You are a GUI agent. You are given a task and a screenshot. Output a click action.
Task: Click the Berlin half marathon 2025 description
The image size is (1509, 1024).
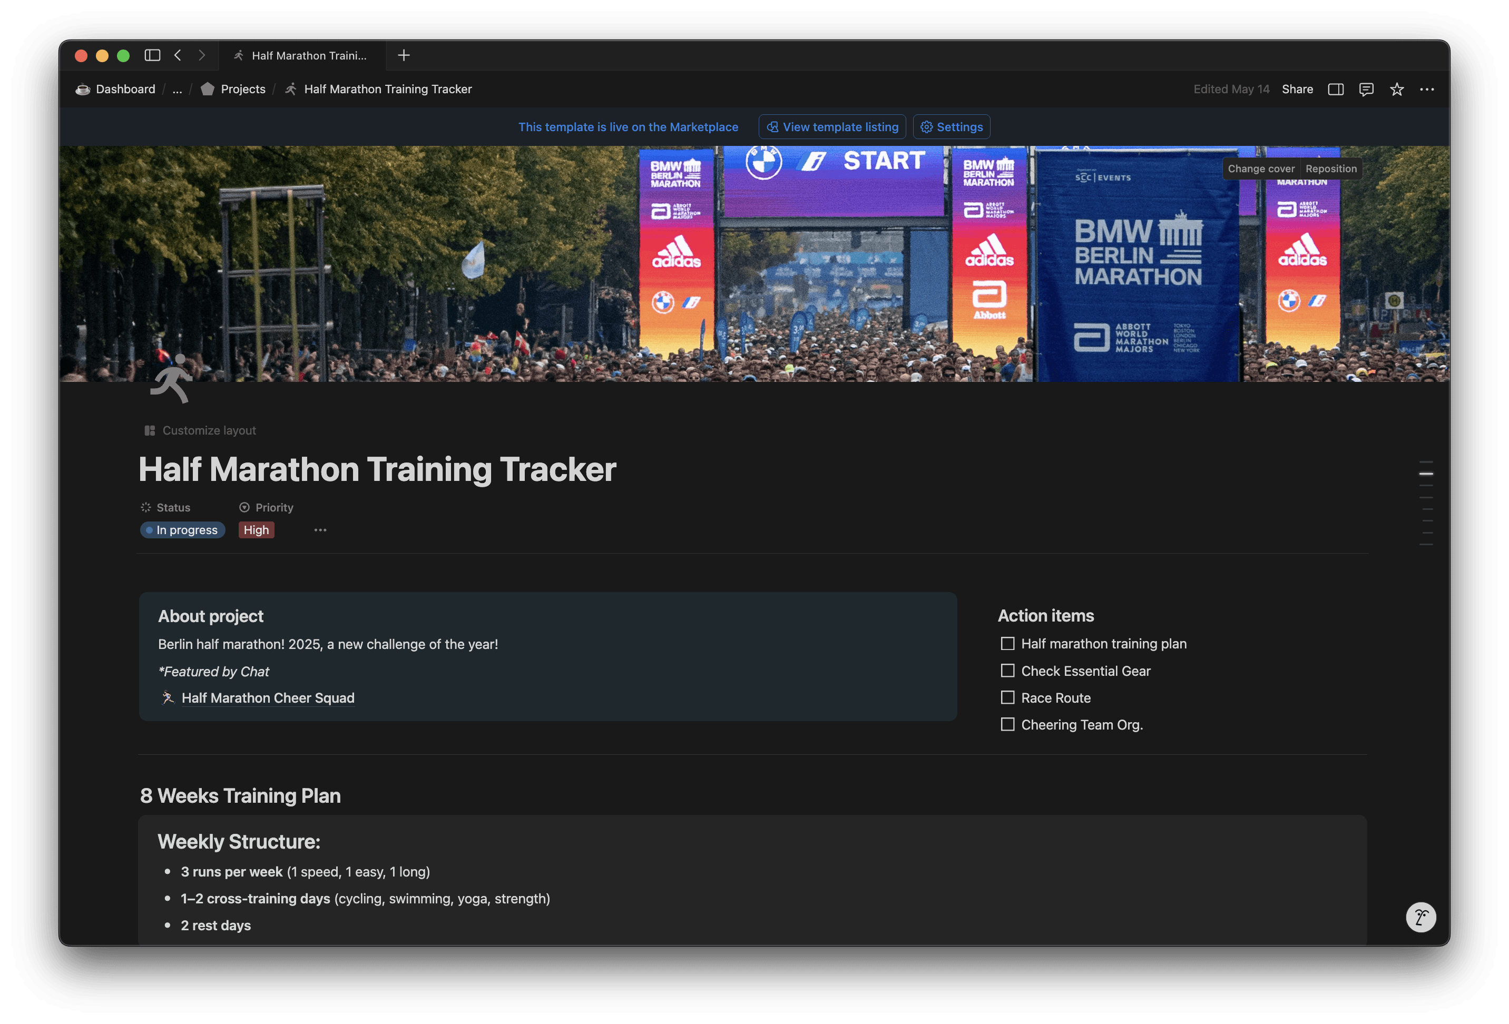328,644
